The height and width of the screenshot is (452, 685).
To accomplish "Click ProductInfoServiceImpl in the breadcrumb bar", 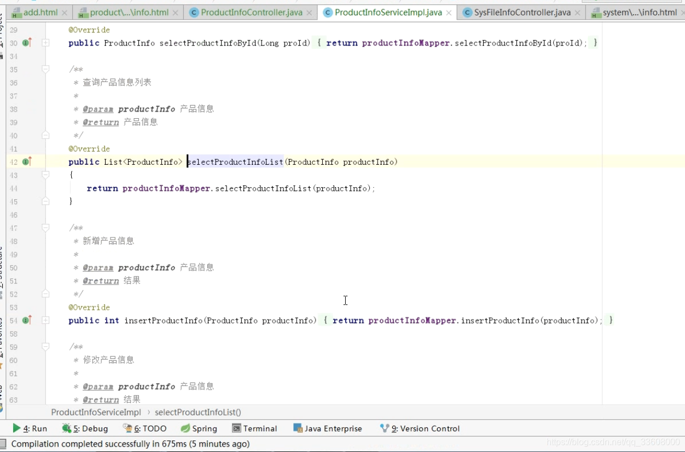I will [x=96, y=412].
